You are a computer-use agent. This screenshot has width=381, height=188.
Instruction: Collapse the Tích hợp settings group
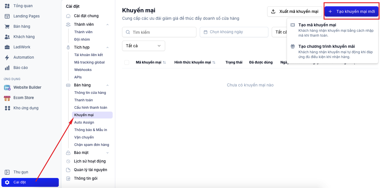tap(108, 47)
